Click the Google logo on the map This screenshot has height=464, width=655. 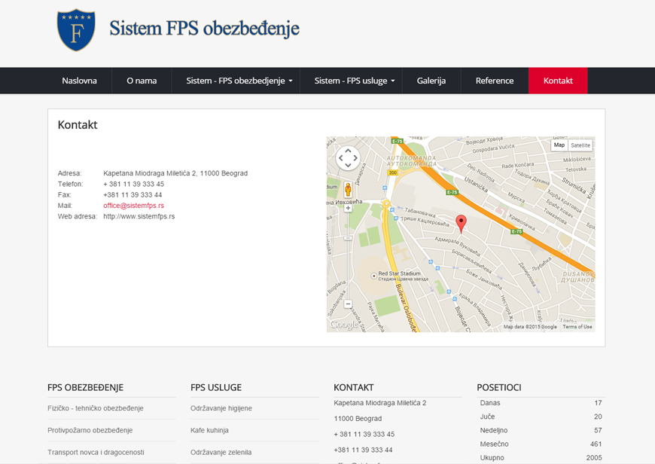pyautogui.click(x=343, y=325)
